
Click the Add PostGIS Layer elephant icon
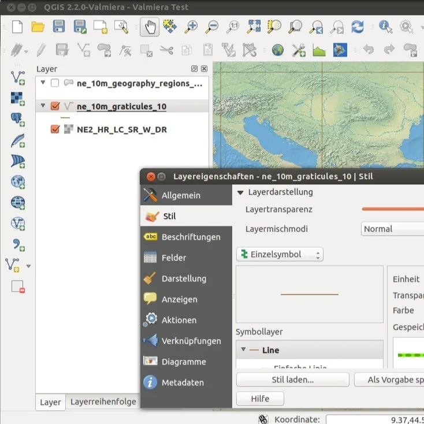pos(18,119)
